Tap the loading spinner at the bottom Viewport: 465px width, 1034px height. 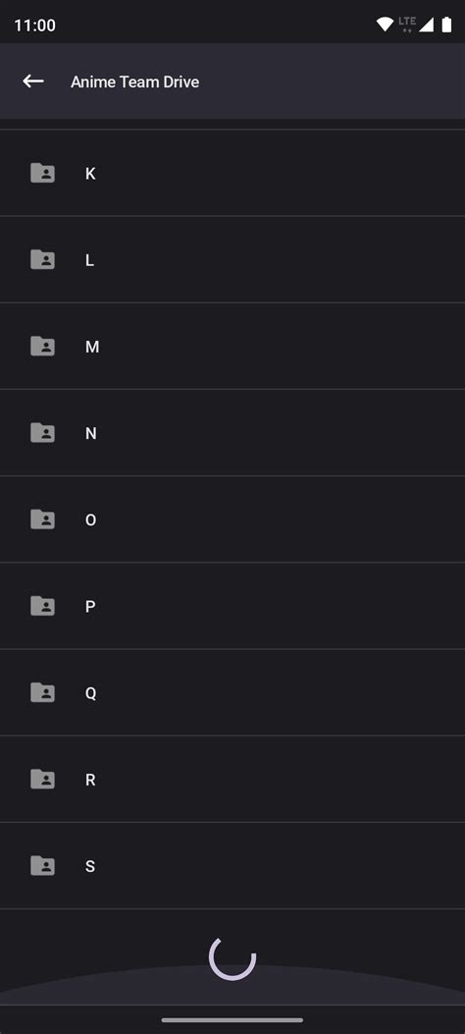click(232, 957)
